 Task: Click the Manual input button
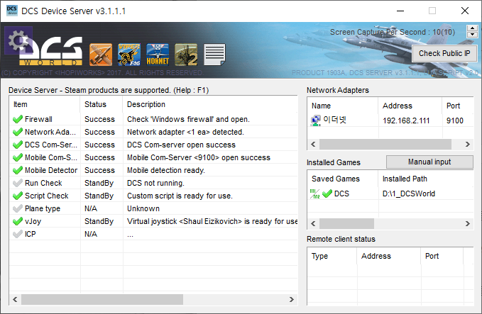(x=429, y=162)
